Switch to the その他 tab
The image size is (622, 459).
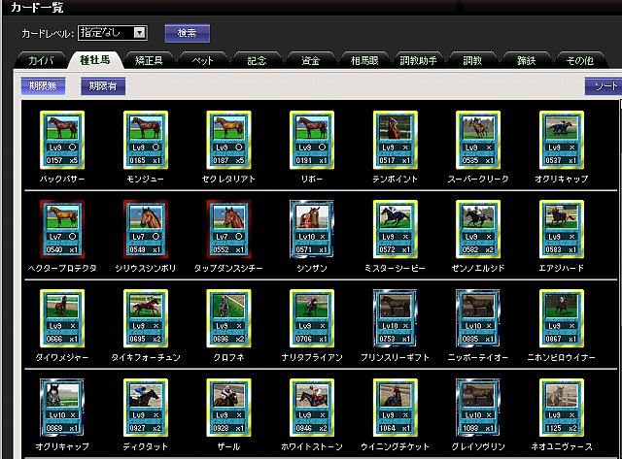tap(580, 60)
